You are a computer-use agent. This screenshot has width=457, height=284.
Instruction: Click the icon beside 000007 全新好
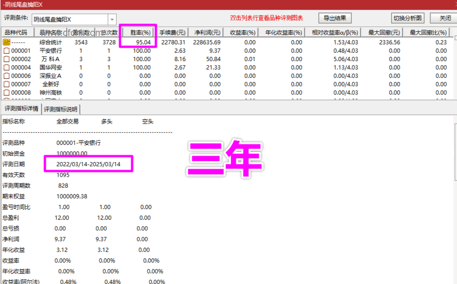coord(6,84)
